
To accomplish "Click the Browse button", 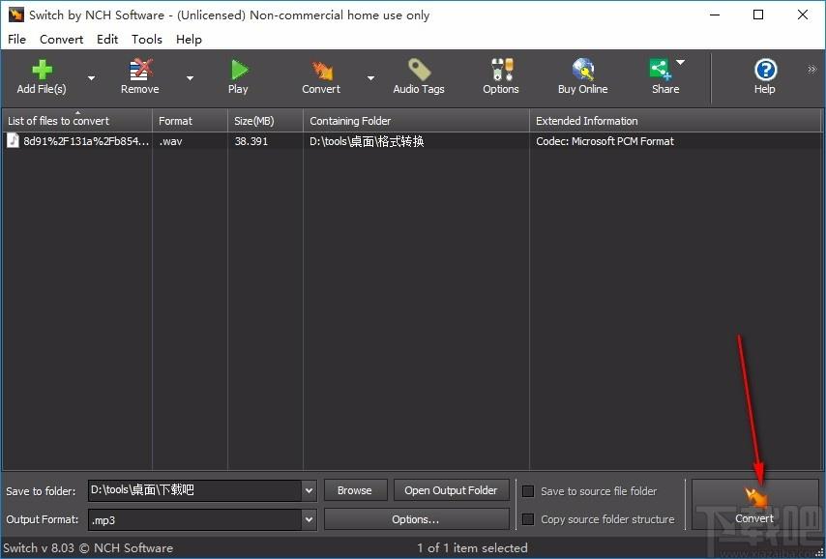I will [355, 490].
